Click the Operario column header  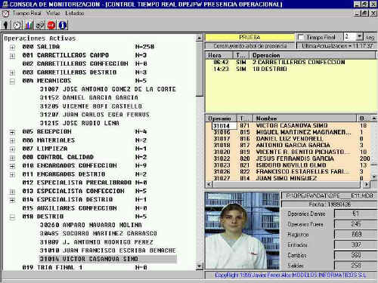coord(222,118)
